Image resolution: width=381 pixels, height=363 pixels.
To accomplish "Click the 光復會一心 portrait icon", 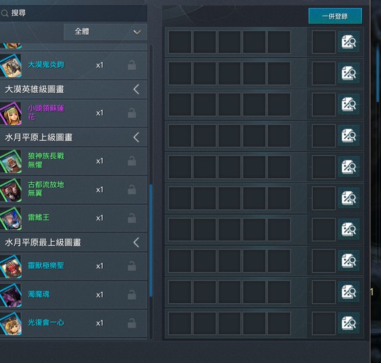I will (x=11, y=323).
